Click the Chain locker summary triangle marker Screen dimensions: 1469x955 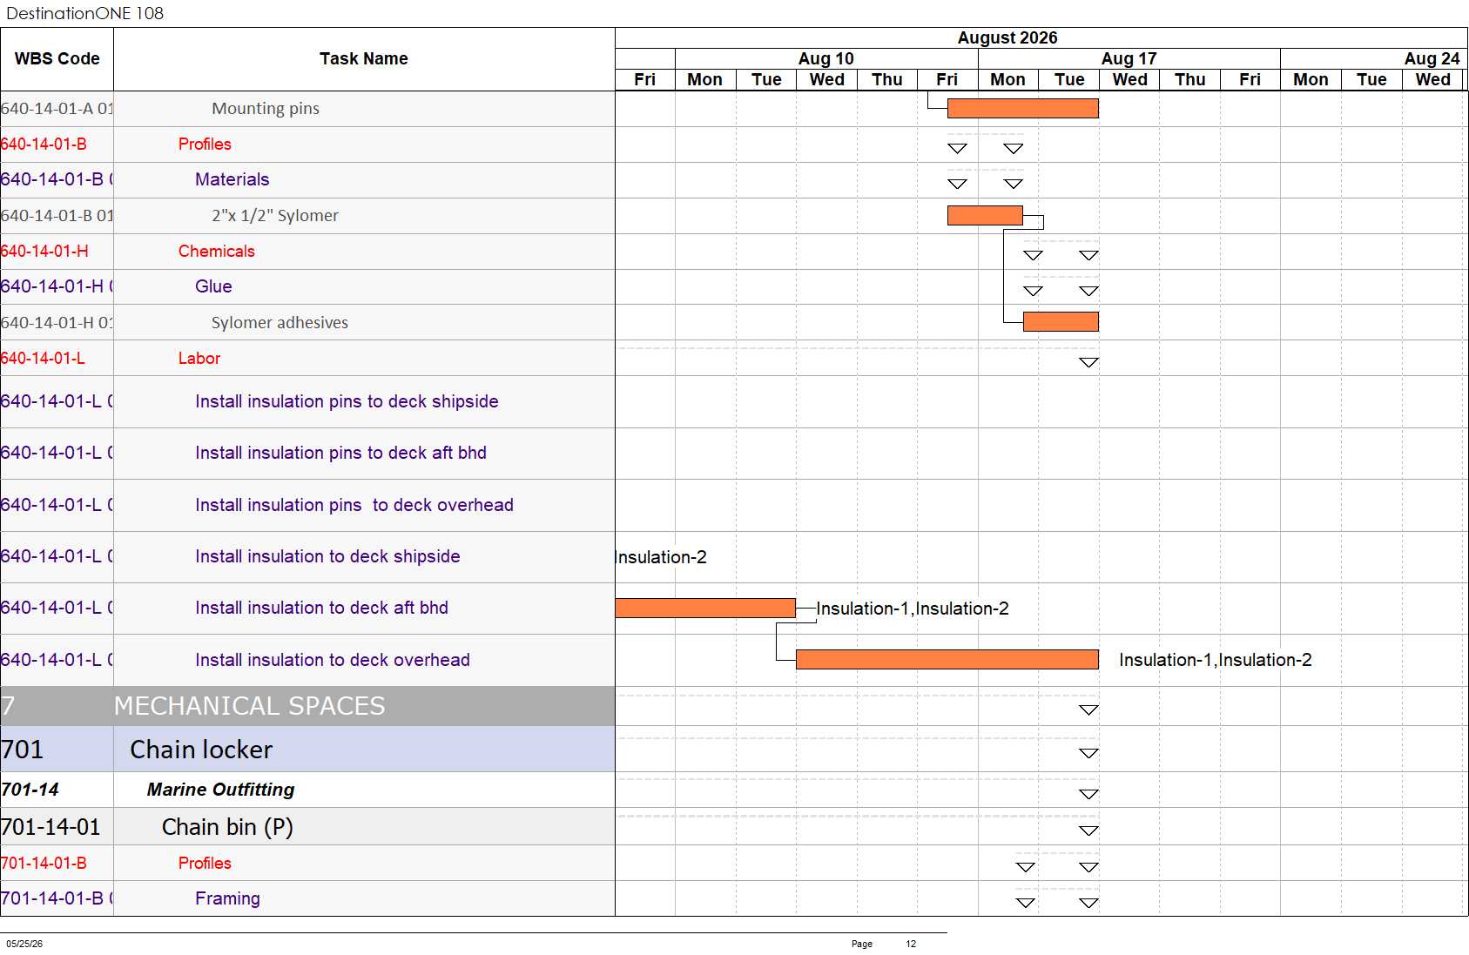pos(1088,753)
